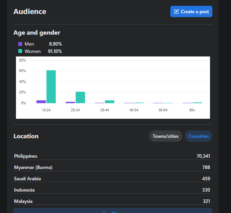The width and height of the screenshot is (231, 213).
Task: Select the Saudi Arabia location row
Action: tap(112, 179)
